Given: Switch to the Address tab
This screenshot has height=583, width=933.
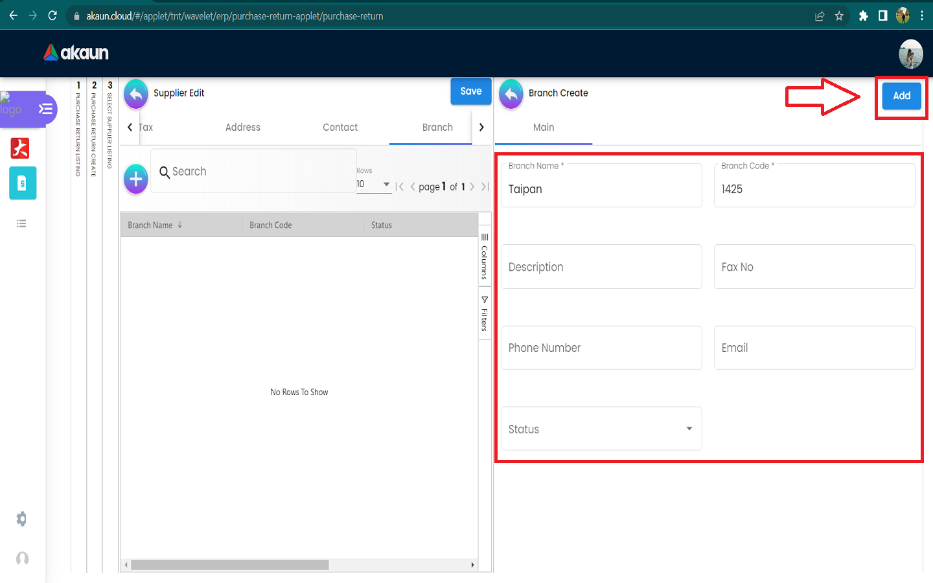Looking at the screenshot, I should click(x=243, y=128).
